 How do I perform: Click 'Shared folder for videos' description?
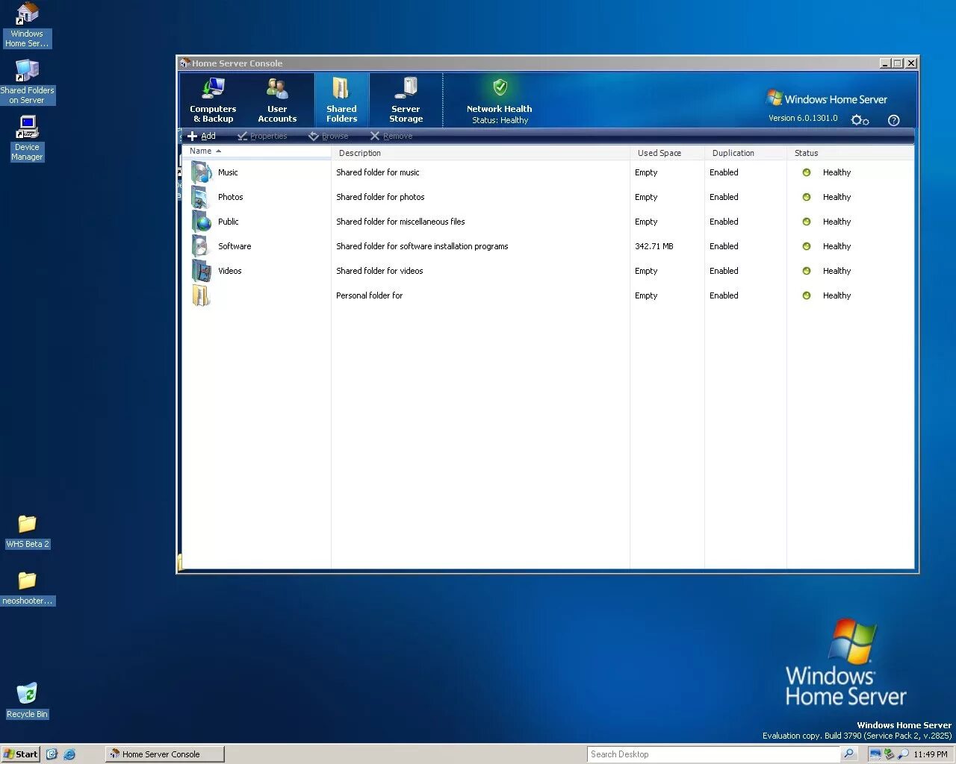pyautogui.click(x=379, y=271)
